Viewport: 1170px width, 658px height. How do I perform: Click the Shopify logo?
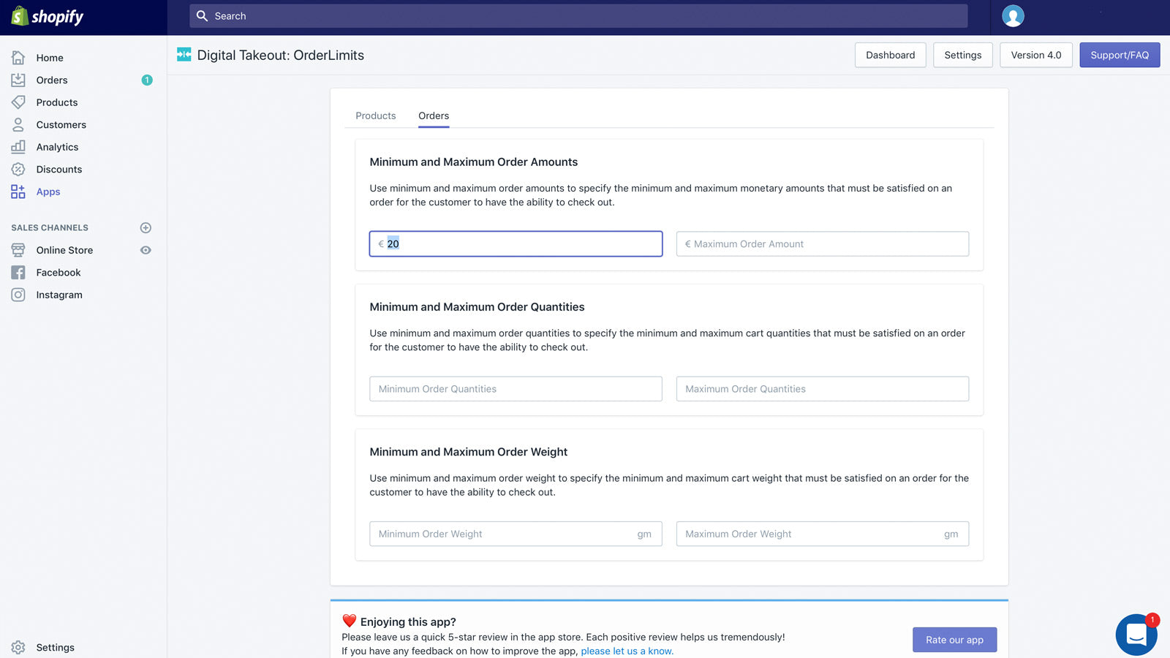48,16
